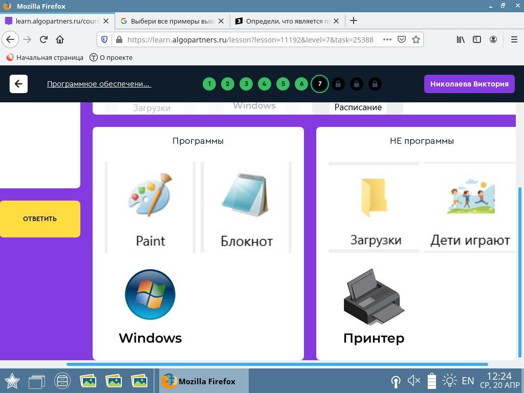This screenshot has height=393, width=524.
Task: Close the learn.algopartners.ru tab
Action: click(x=106, y=21)
